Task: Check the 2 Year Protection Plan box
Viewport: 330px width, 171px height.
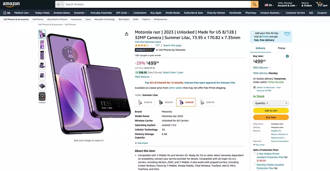Action: point(254,154)
